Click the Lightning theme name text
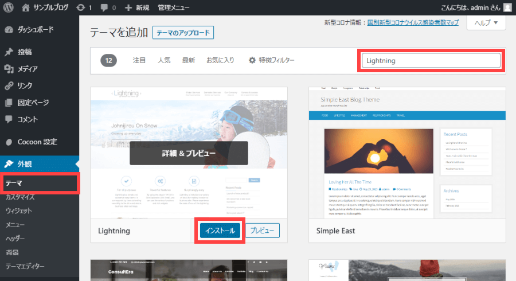 (114, 231)
